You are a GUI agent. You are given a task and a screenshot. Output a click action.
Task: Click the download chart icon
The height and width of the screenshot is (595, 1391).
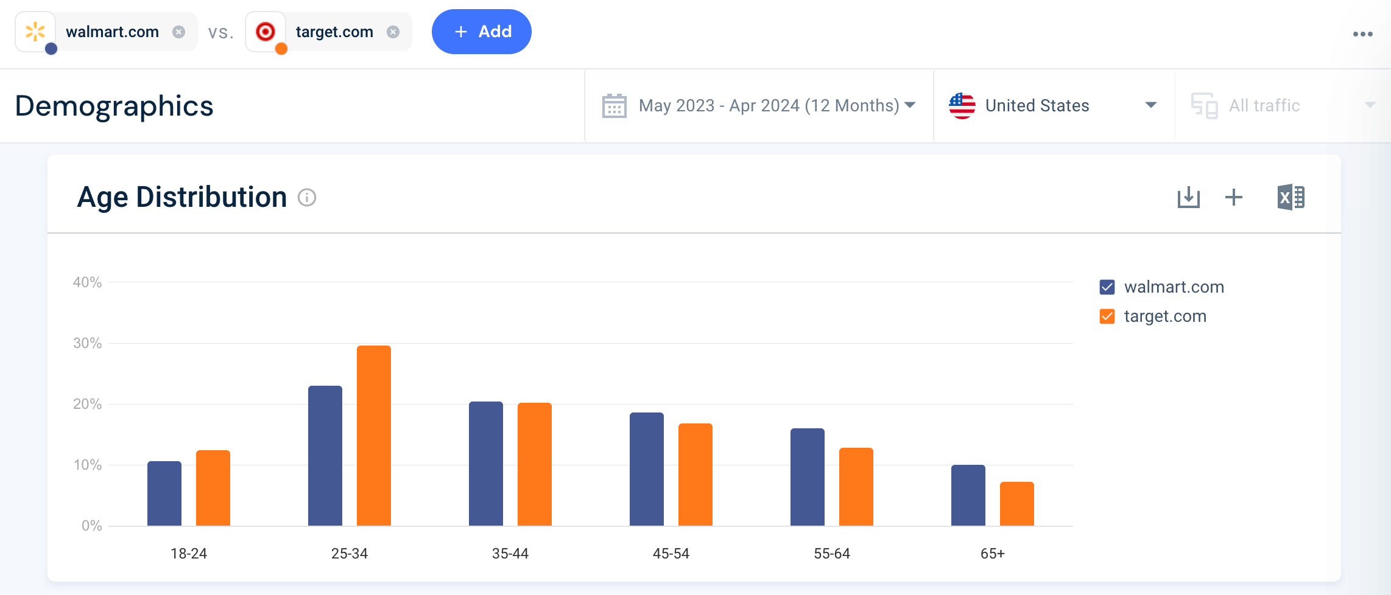1188,197
